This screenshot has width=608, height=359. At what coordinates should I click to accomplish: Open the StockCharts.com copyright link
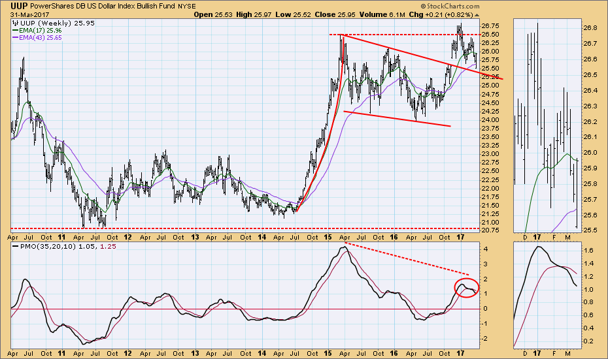[449, 6]
